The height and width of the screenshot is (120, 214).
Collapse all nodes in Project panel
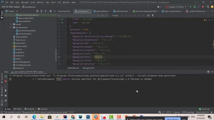coord(45,11)
